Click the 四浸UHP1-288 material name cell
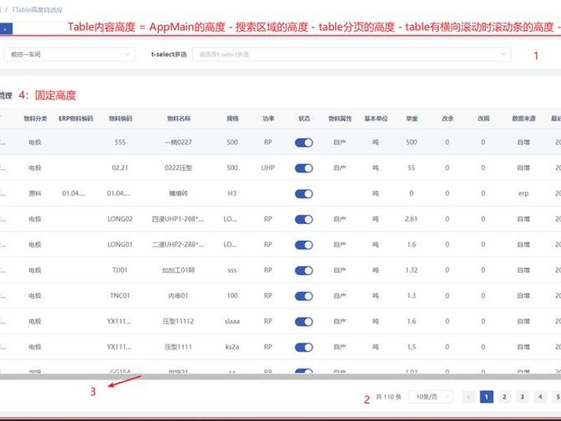Viewport: 561px width, 421px height. (177, 219)
